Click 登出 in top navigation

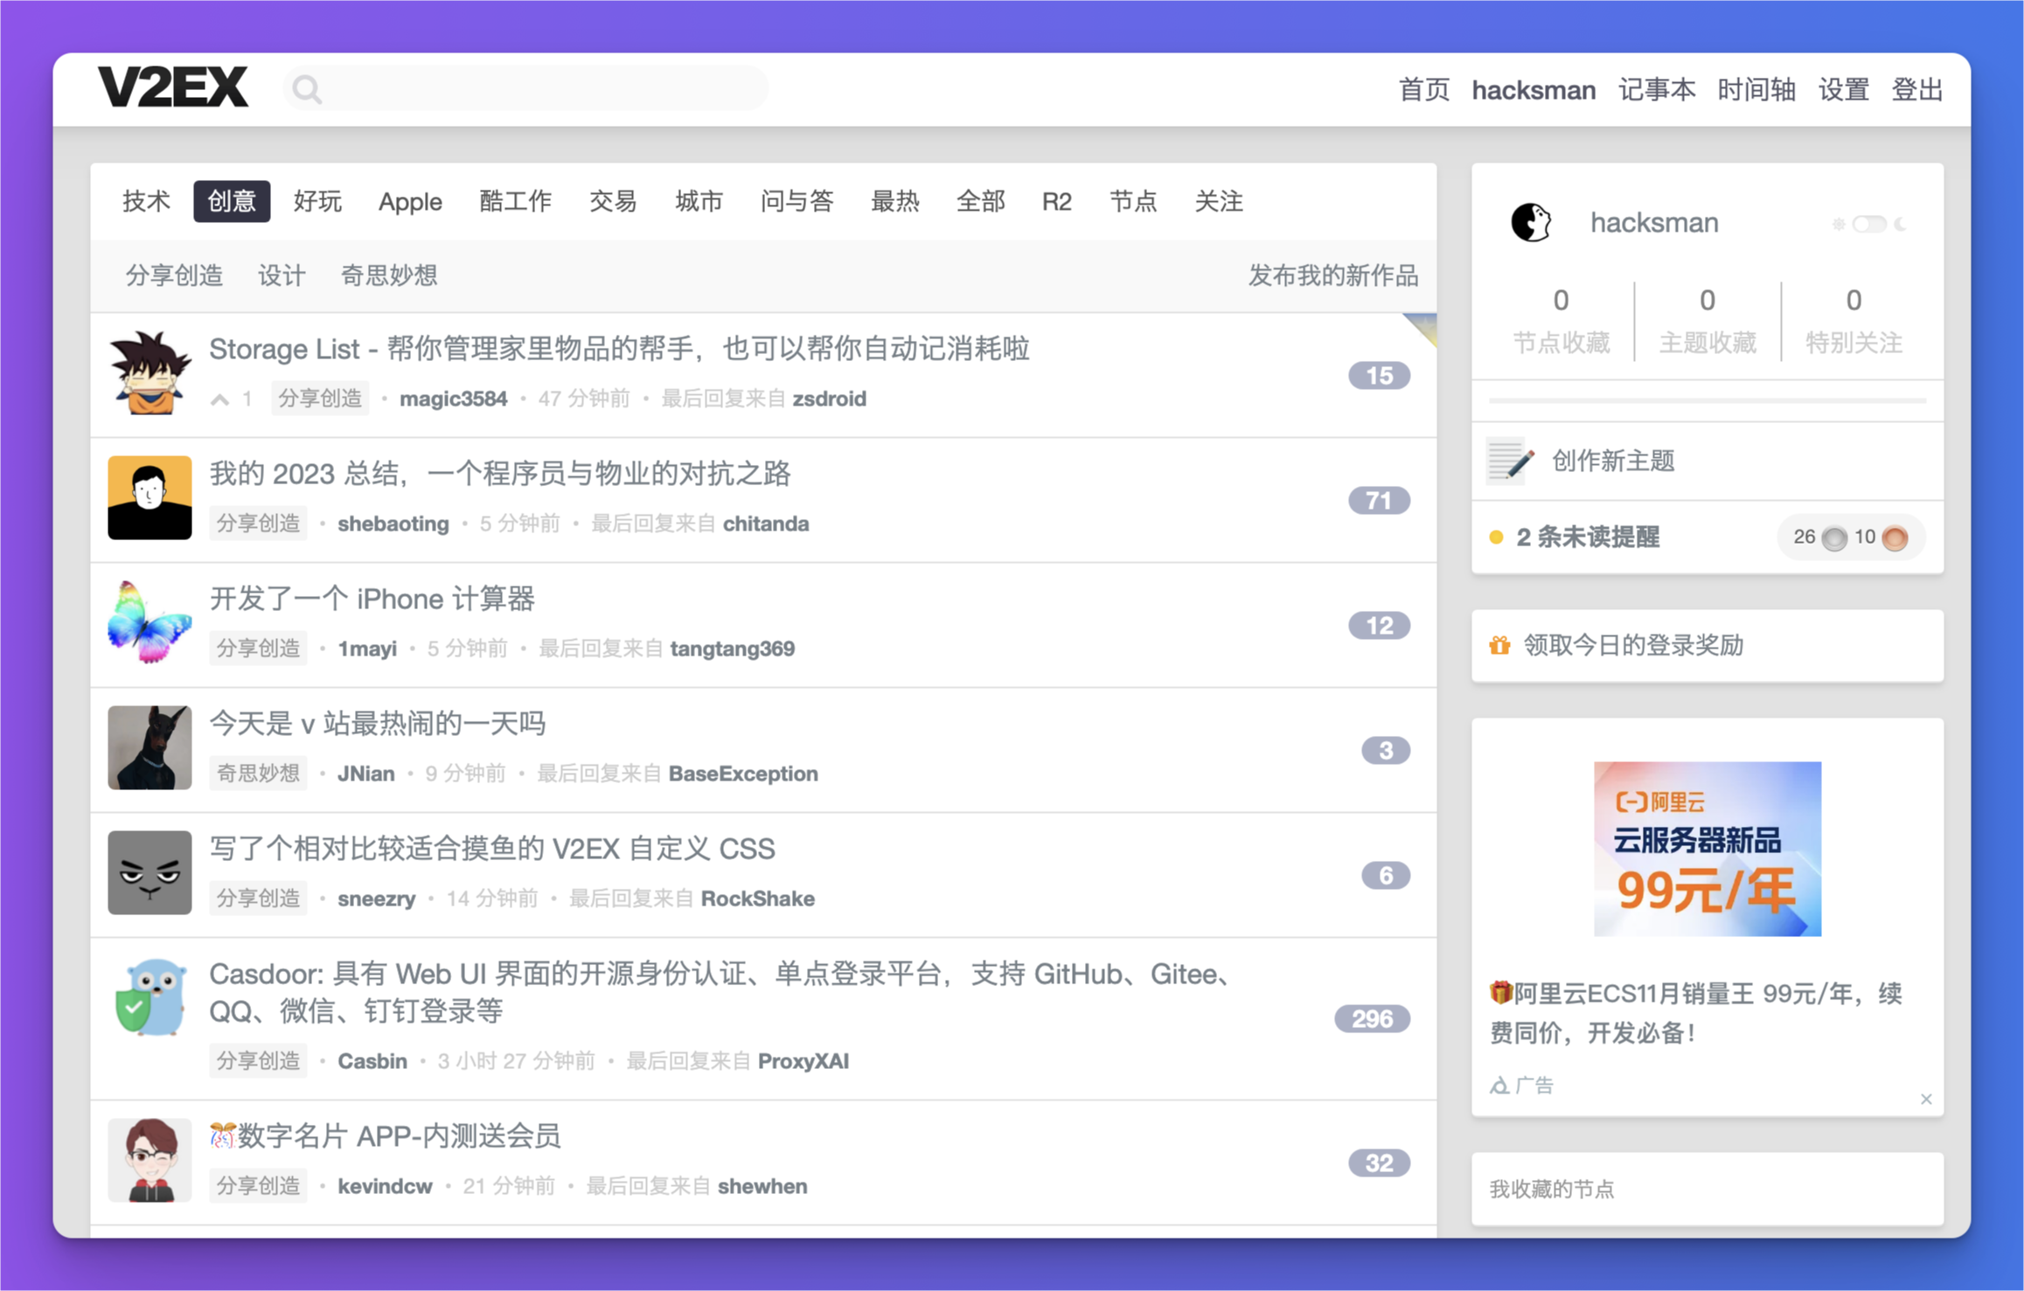pos(1917,89)
